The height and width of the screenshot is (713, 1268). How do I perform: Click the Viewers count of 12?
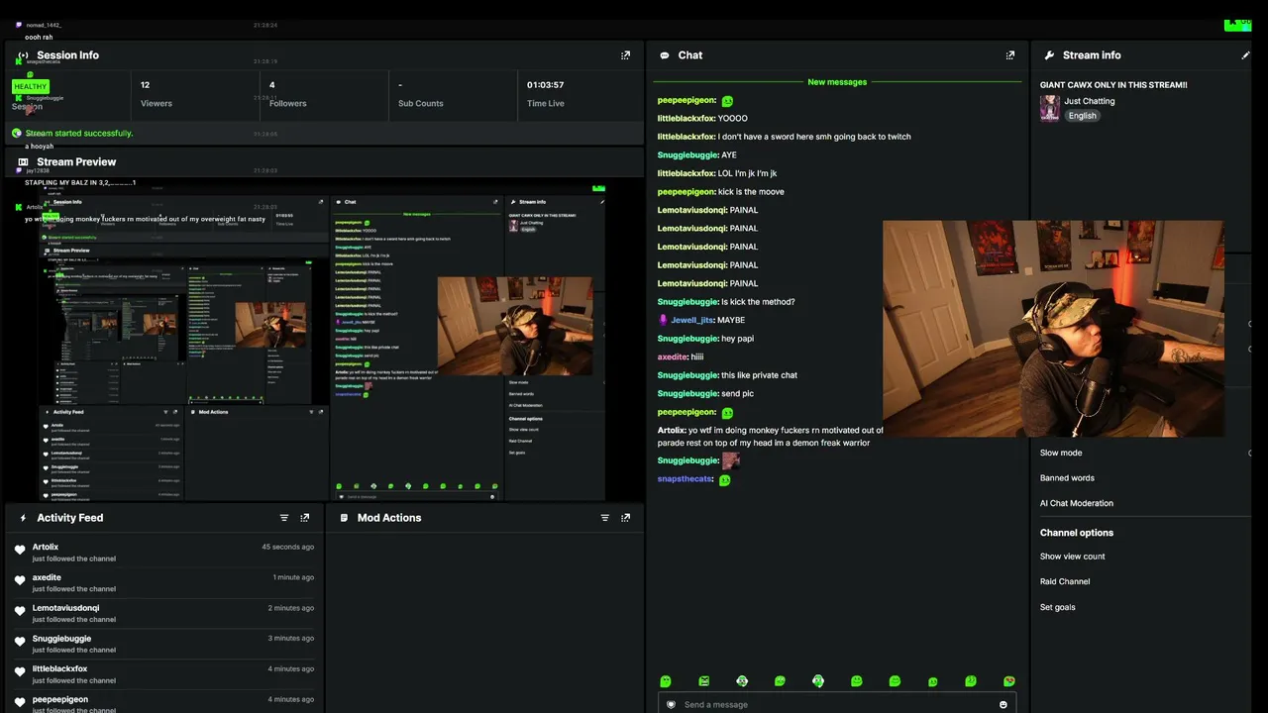click(x=146, y=85)
